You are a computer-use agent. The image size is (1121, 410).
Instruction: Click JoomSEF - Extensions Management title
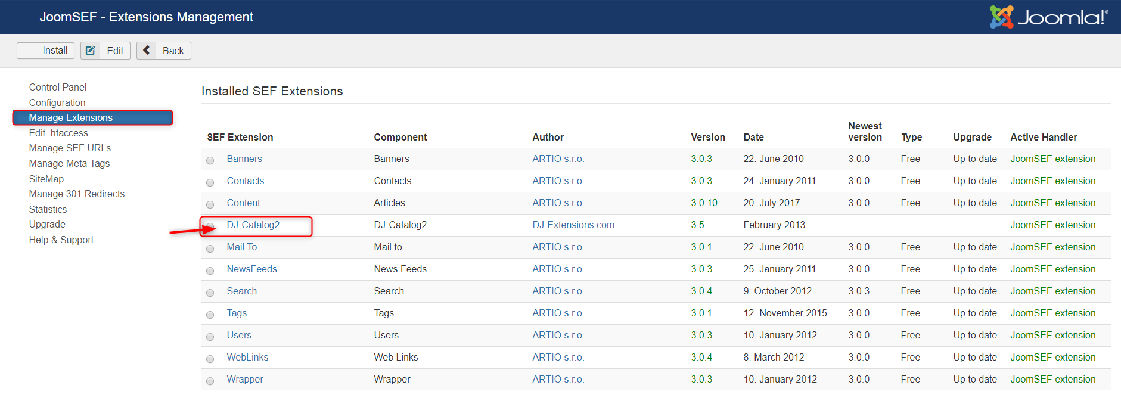click(147, 17)
